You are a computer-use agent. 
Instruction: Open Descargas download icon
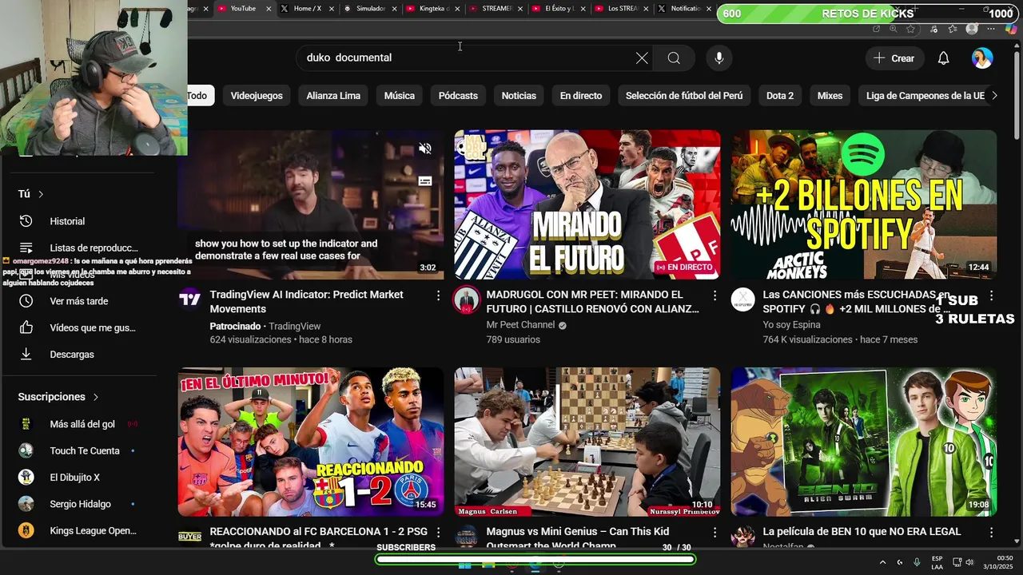(x=26, y=354)
